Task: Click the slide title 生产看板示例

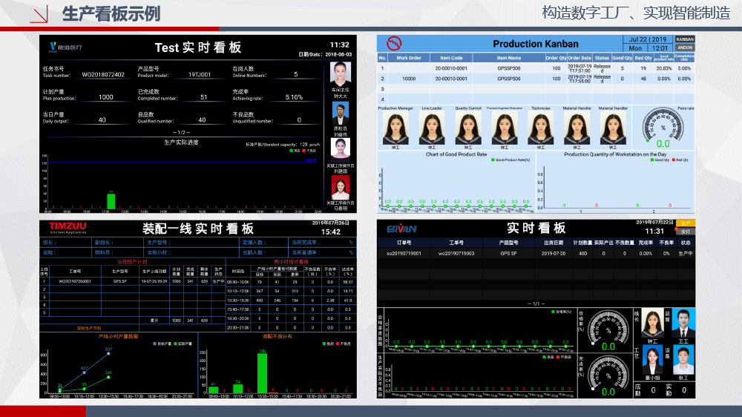Action: tap(111, 13)
